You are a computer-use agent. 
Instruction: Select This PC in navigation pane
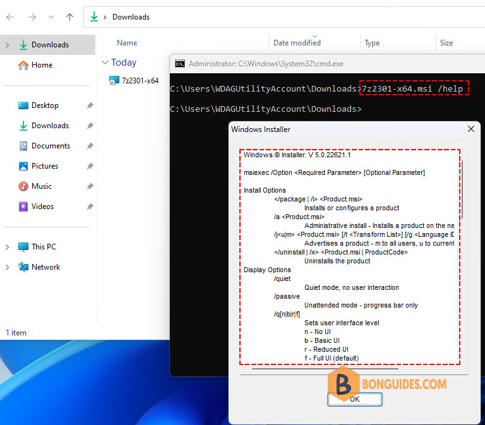coord(44,247)
